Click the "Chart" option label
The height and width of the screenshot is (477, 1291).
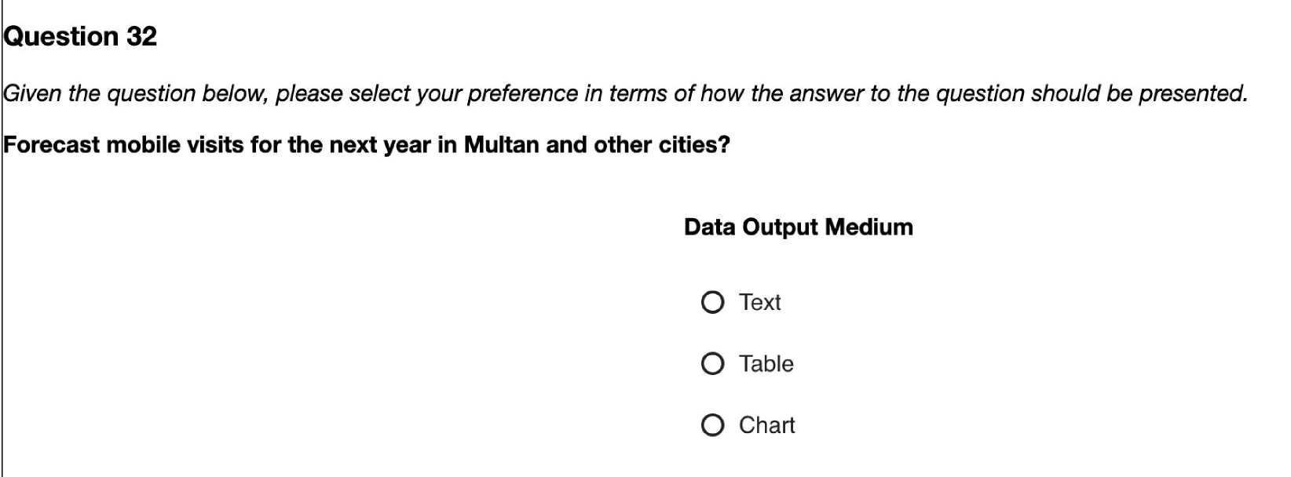[766, 425]
